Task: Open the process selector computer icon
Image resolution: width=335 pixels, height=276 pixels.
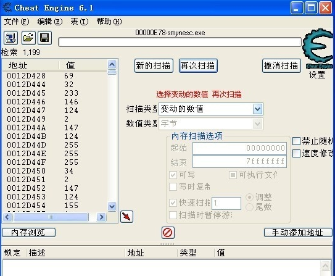Action: point(10,38)
